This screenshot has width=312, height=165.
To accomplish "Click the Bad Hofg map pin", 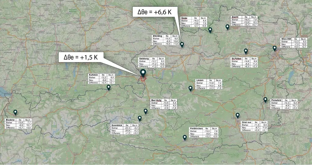I will pyautogui.click(x=146, y=112).
